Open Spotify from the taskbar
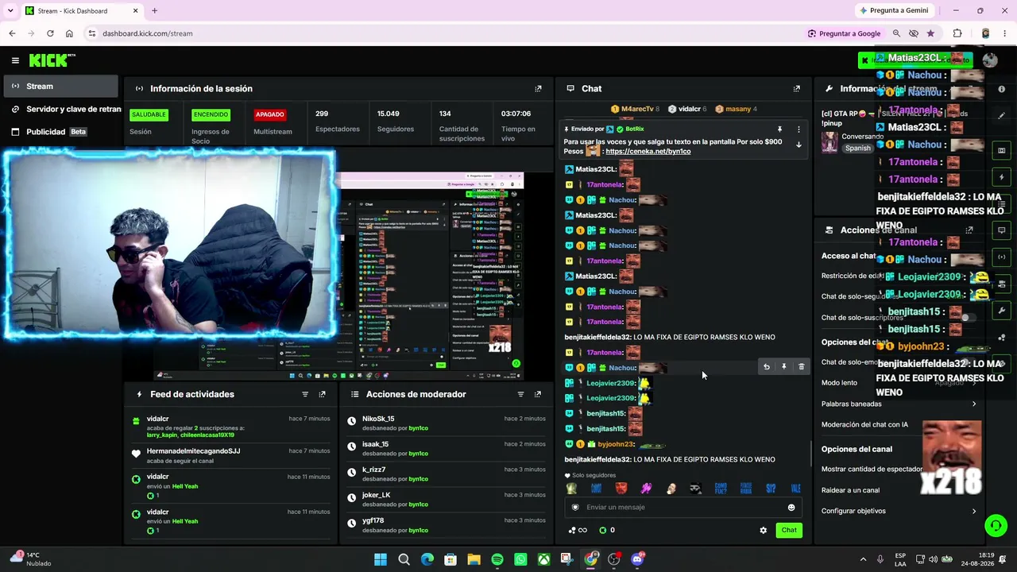This screenshot has height=572, width=1017. (x=497, y=559)
